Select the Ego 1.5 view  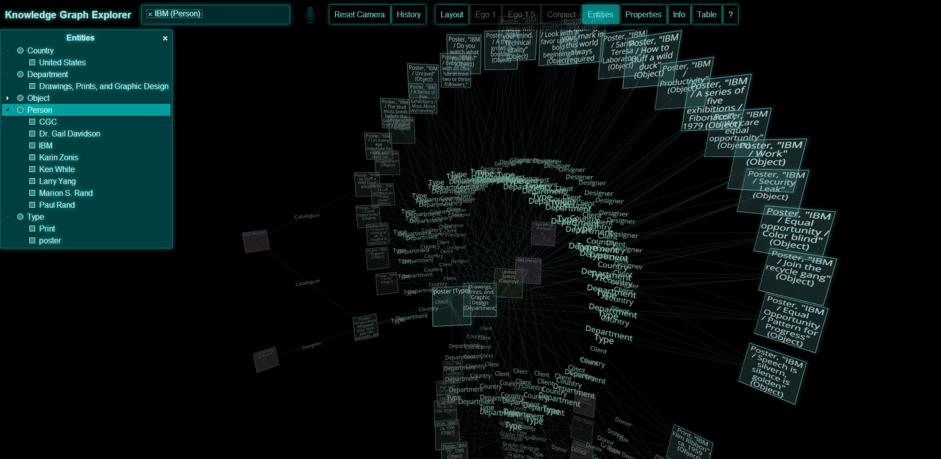[x=521, y=14]
